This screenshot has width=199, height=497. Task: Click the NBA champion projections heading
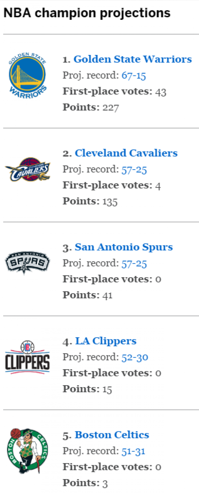point(87,13)
